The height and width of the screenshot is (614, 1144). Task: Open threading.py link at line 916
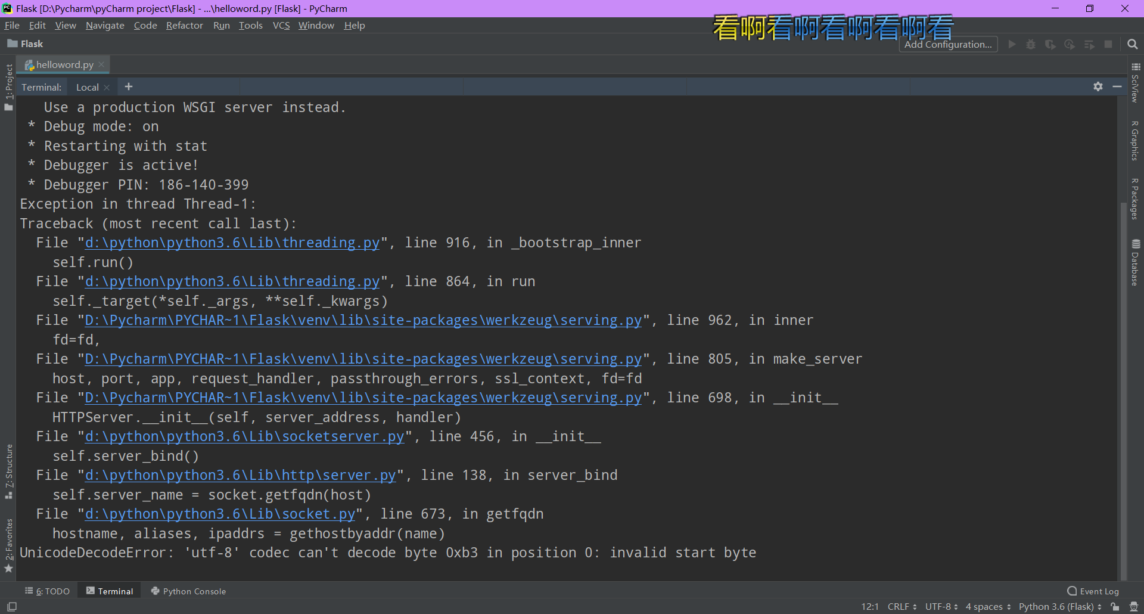point(232,243)
